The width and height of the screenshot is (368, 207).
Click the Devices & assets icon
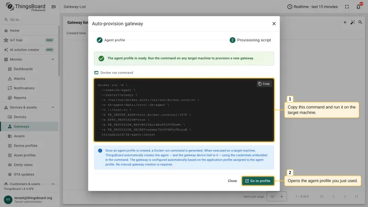(x=6, y=107)
